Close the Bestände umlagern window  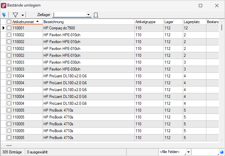(x=217, y=6)
